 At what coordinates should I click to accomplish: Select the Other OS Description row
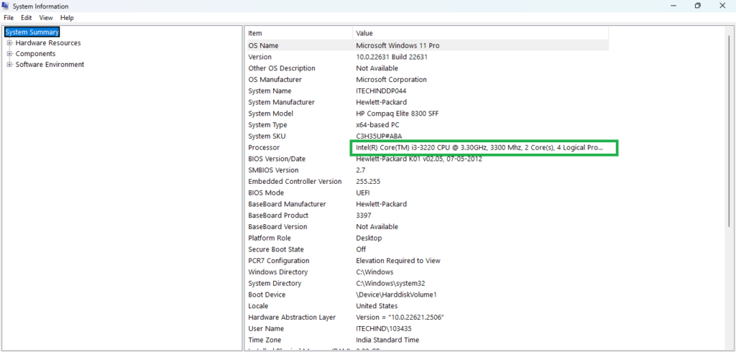[428, 68]
